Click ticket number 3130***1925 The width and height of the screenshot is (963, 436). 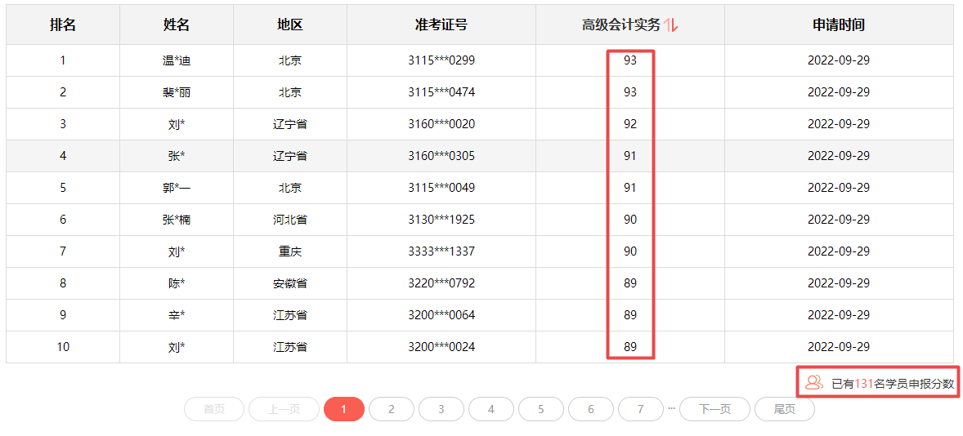coord(441,220)
